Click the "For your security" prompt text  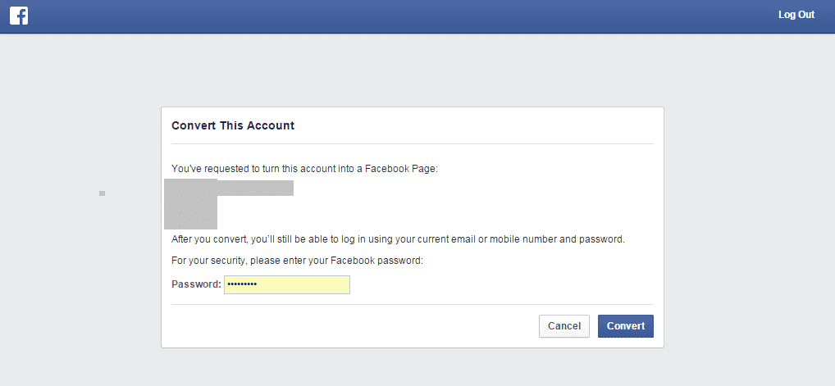tap(297, 261)
